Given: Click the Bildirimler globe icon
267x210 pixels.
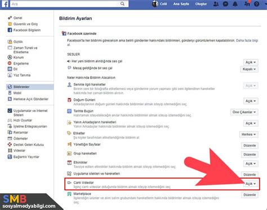Looking at the screenshot, I should pyautogui.click(x=10, y=87).
